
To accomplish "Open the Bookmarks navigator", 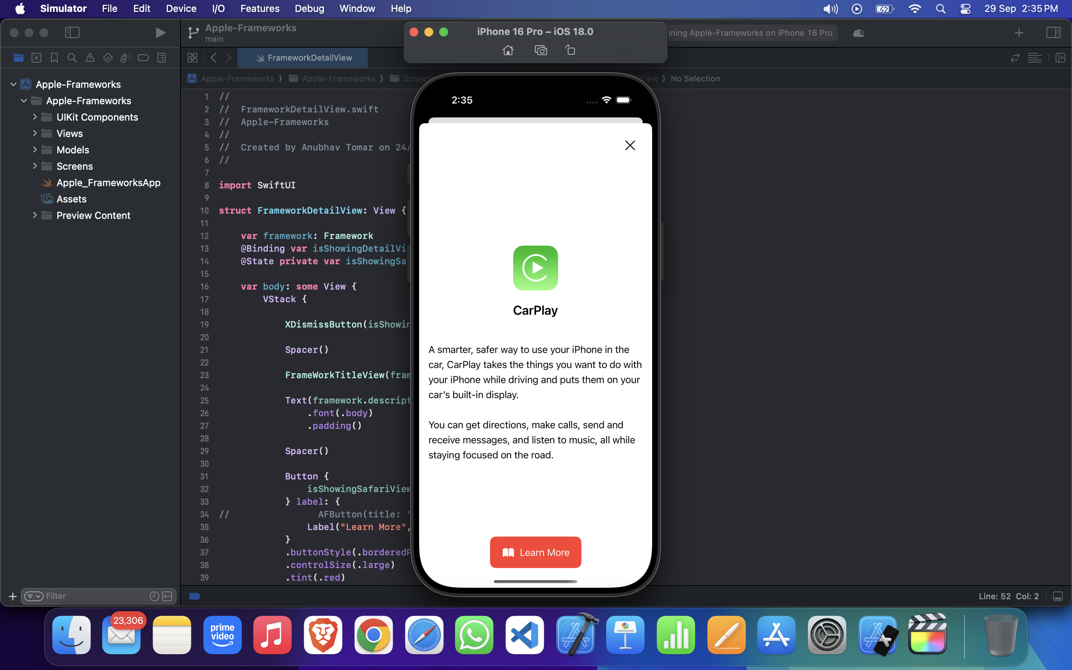I will (x=54, y=58).
